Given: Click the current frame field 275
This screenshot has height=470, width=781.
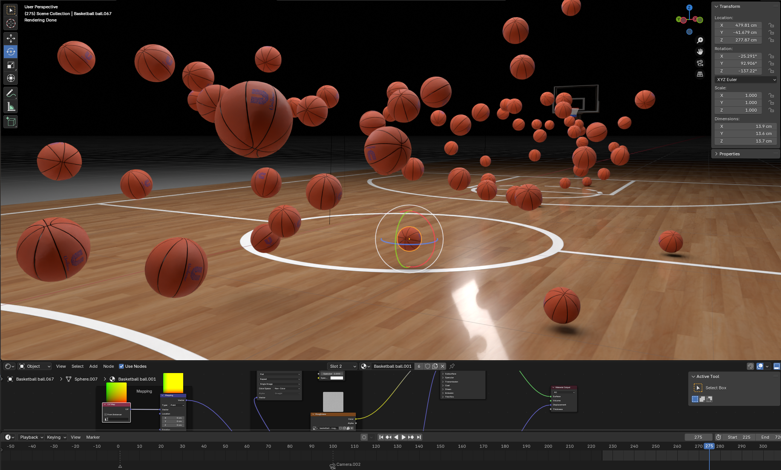Looking at the screenshot, I should pyautogui.click(x=698, y=437).
